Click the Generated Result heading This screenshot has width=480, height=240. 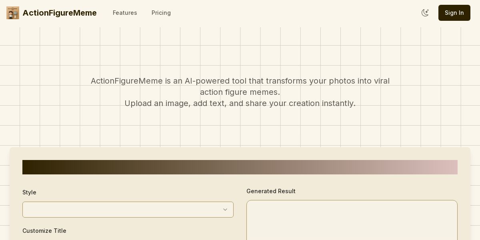click(x=271, y=191)
